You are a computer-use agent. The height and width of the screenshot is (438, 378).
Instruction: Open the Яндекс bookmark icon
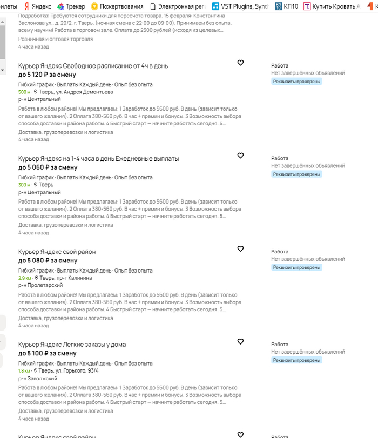tap(27, 6)
